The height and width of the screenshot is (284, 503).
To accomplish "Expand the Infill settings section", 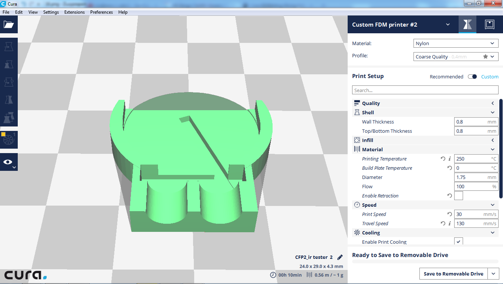I will pyautogui.click(x=493, y=140).
